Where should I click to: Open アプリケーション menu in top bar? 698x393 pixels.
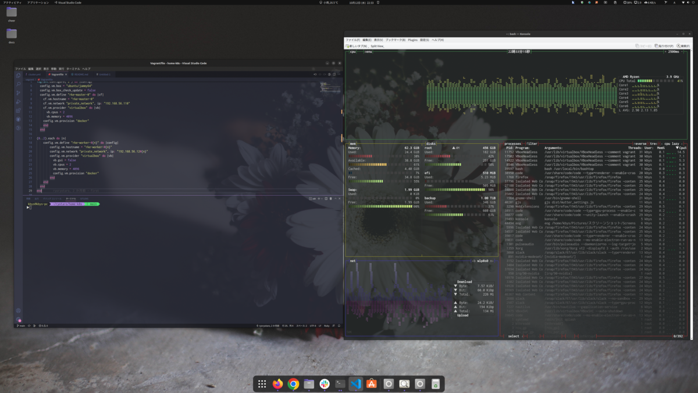point(38,2)
